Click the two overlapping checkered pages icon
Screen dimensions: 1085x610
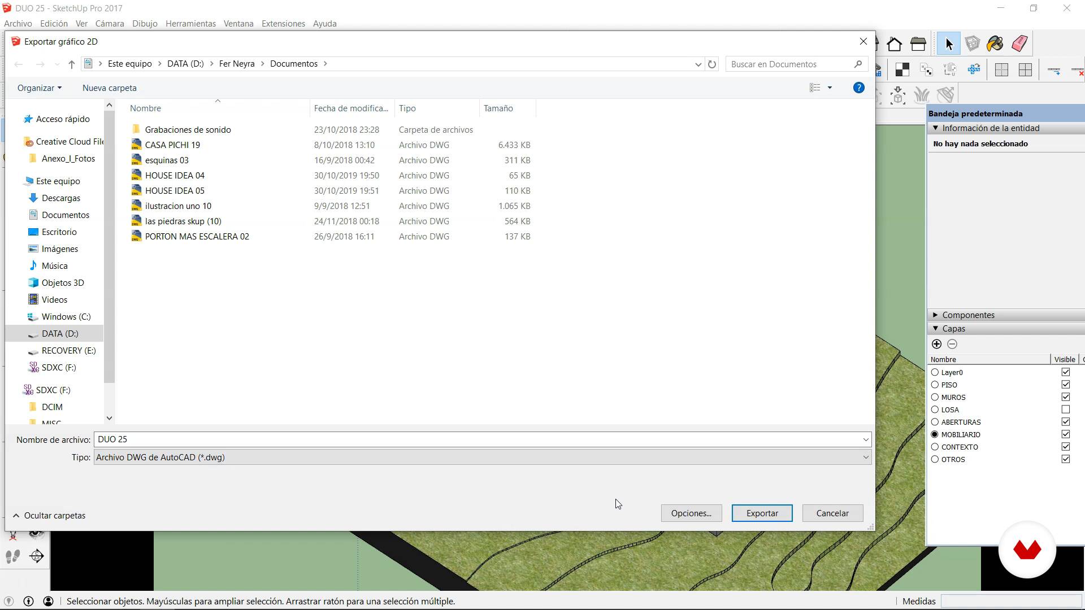click(926, 70)
